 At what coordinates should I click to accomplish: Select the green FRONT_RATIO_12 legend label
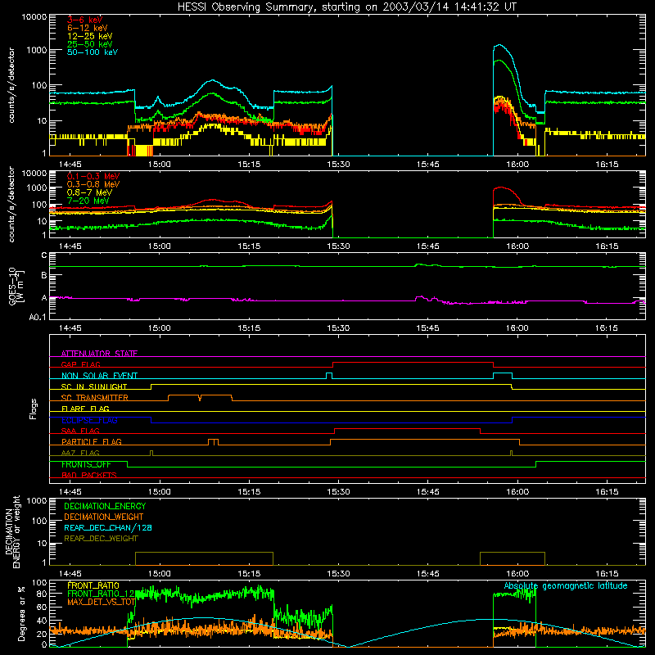(x=101, y=594)
